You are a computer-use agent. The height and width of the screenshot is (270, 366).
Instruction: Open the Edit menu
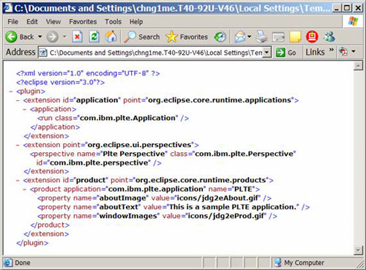32,22
